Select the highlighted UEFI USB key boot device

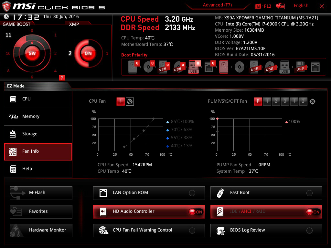click(194, 67)
